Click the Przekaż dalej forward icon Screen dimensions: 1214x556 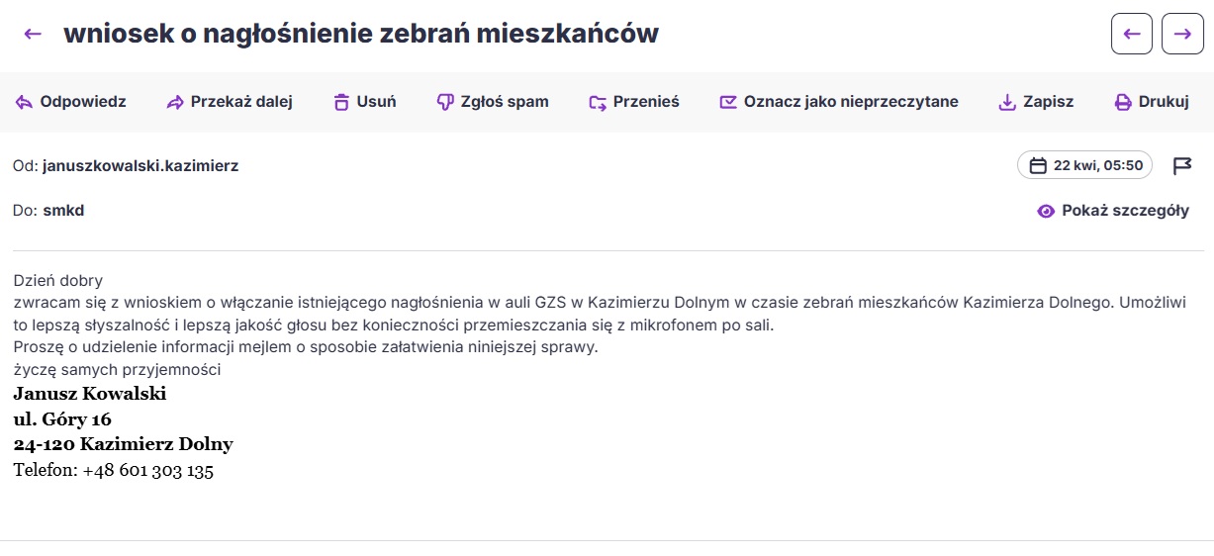click(175, 102)
